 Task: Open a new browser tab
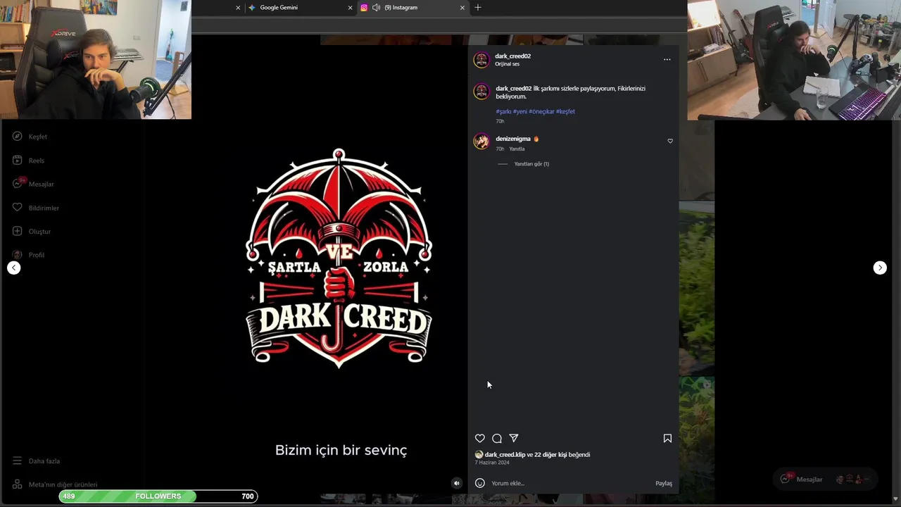pos(478,7)
